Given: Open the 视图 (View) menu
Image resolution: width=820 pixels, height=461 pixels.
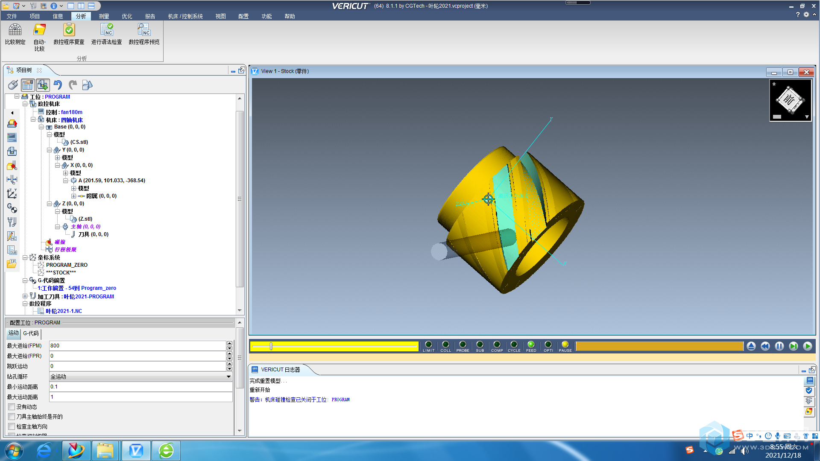Looking at the screenshot, I should click(x=220, y=16).
